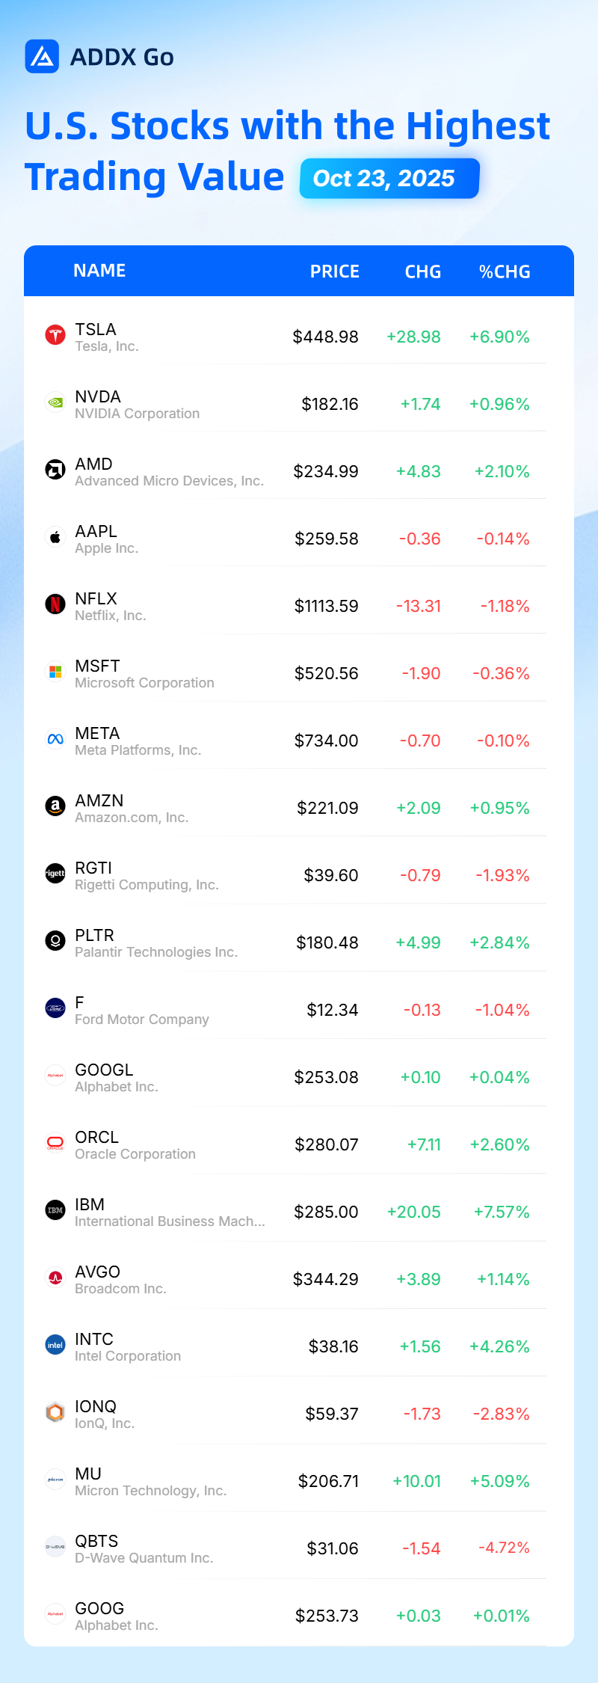Select the NAME column header

coord(99,271)
